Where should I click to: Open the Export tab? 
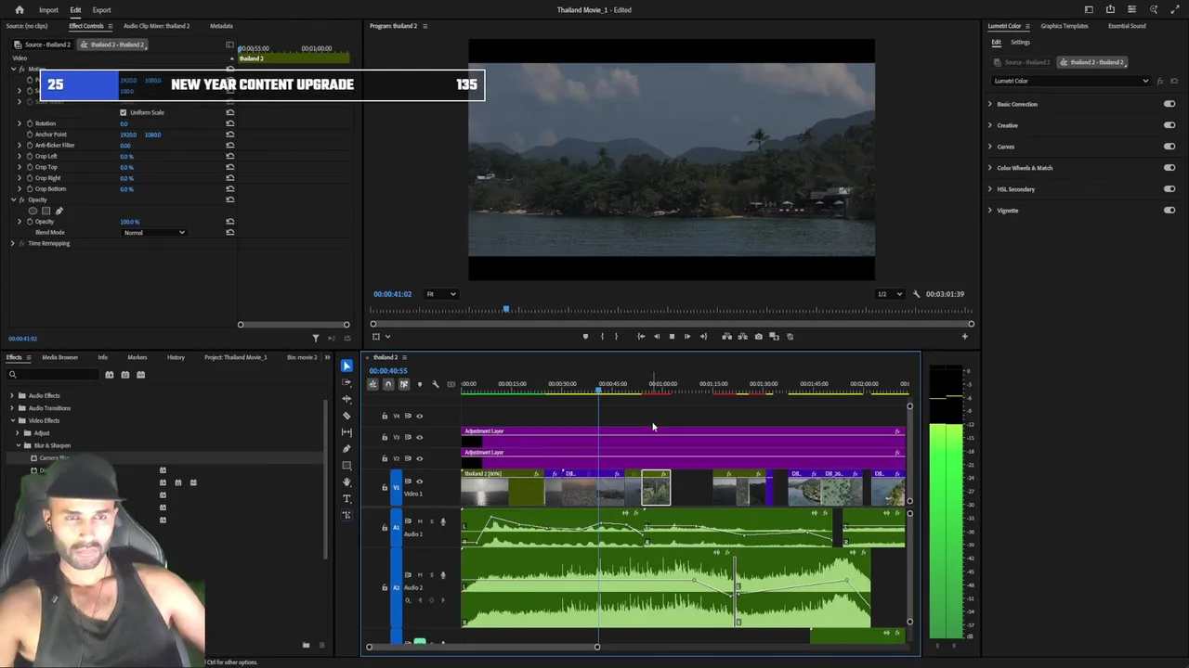point(101,10)
